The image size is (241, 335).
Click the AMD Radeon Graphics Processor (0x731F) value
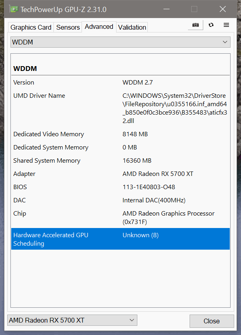168,218
